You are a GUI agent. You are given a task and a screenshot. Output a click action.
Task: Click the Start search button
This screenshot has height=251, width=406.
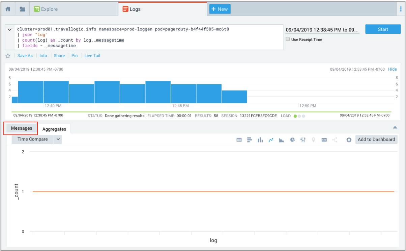pos(383,29)
